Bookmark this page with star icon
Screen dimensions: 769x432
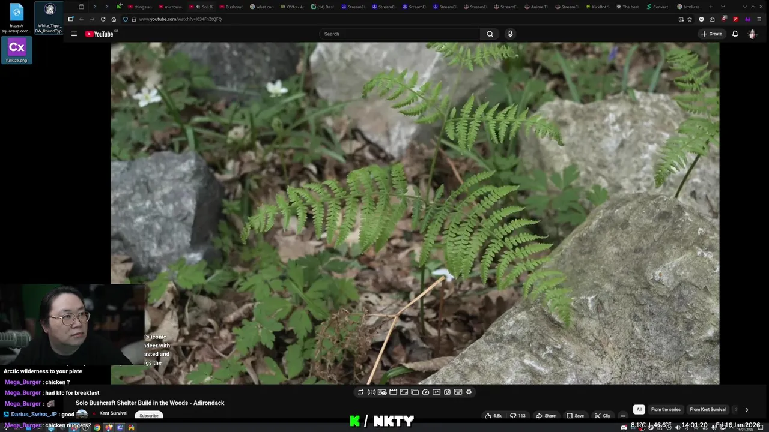(690, 19)
